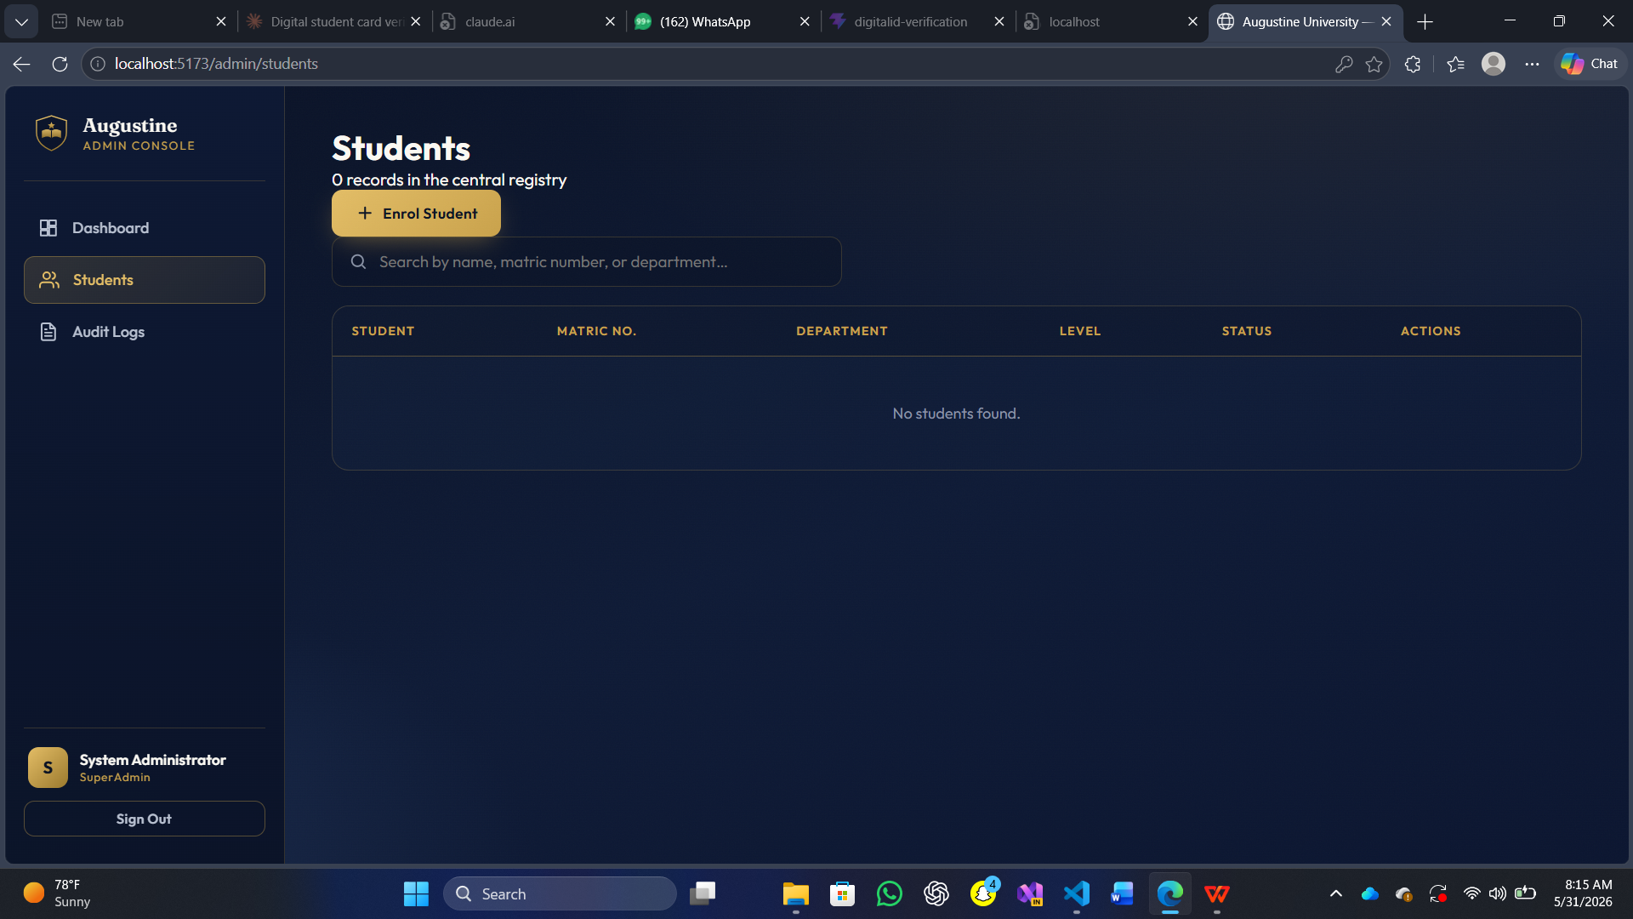Open WhatsApp from the taskbar

(889, 893)
